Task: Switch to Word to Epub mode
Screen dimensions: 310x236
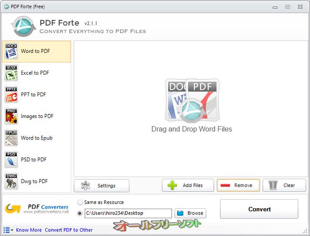Action: pyautogui.click(x=36, y=138)
